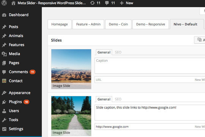Viewport: 205px width, 137px height.
Task: Switch to the Demo – Coin tab
Action: (x=118, y=24)
